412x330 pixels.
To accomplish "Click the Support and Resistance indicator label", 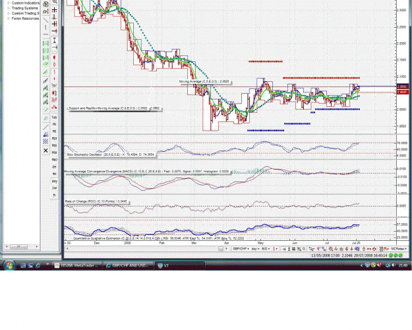I will pos(113,108).
